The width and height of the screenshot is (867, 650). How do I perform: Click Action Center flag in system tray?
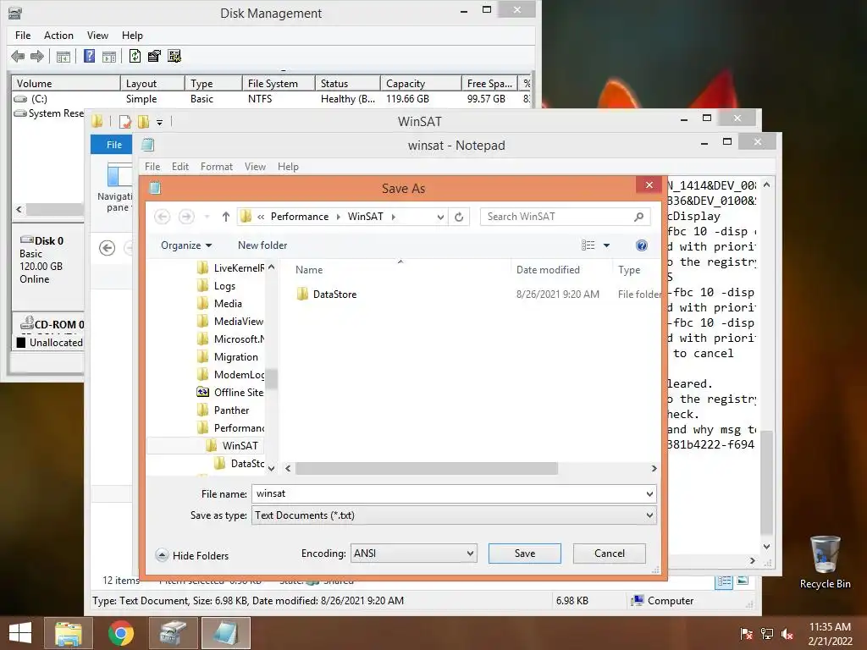[746, 634]
